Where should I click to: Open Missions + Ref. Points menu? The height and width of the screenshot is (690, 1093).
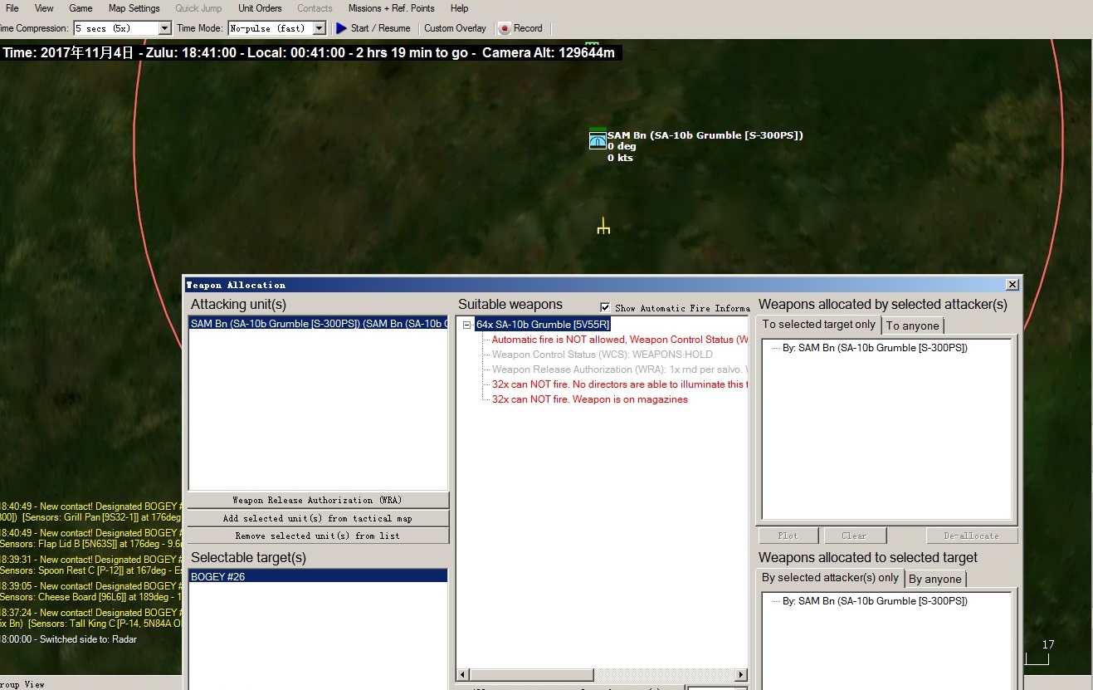391,8
